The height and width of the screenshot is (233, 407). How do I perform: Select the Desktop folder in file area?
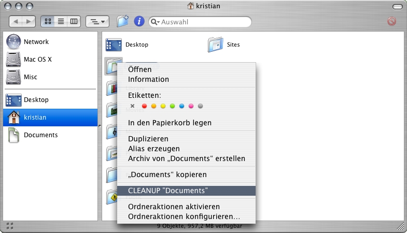click(x=114, y=45)
